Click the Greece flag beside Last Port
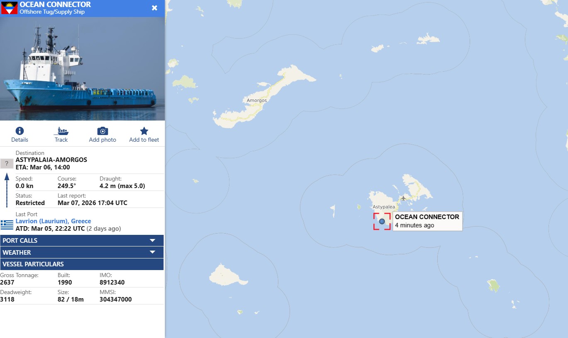 7,225
